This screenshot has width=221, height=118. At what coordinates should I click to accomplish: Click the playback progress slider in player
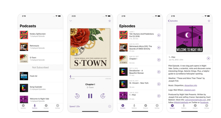click(x=90, y=76)
